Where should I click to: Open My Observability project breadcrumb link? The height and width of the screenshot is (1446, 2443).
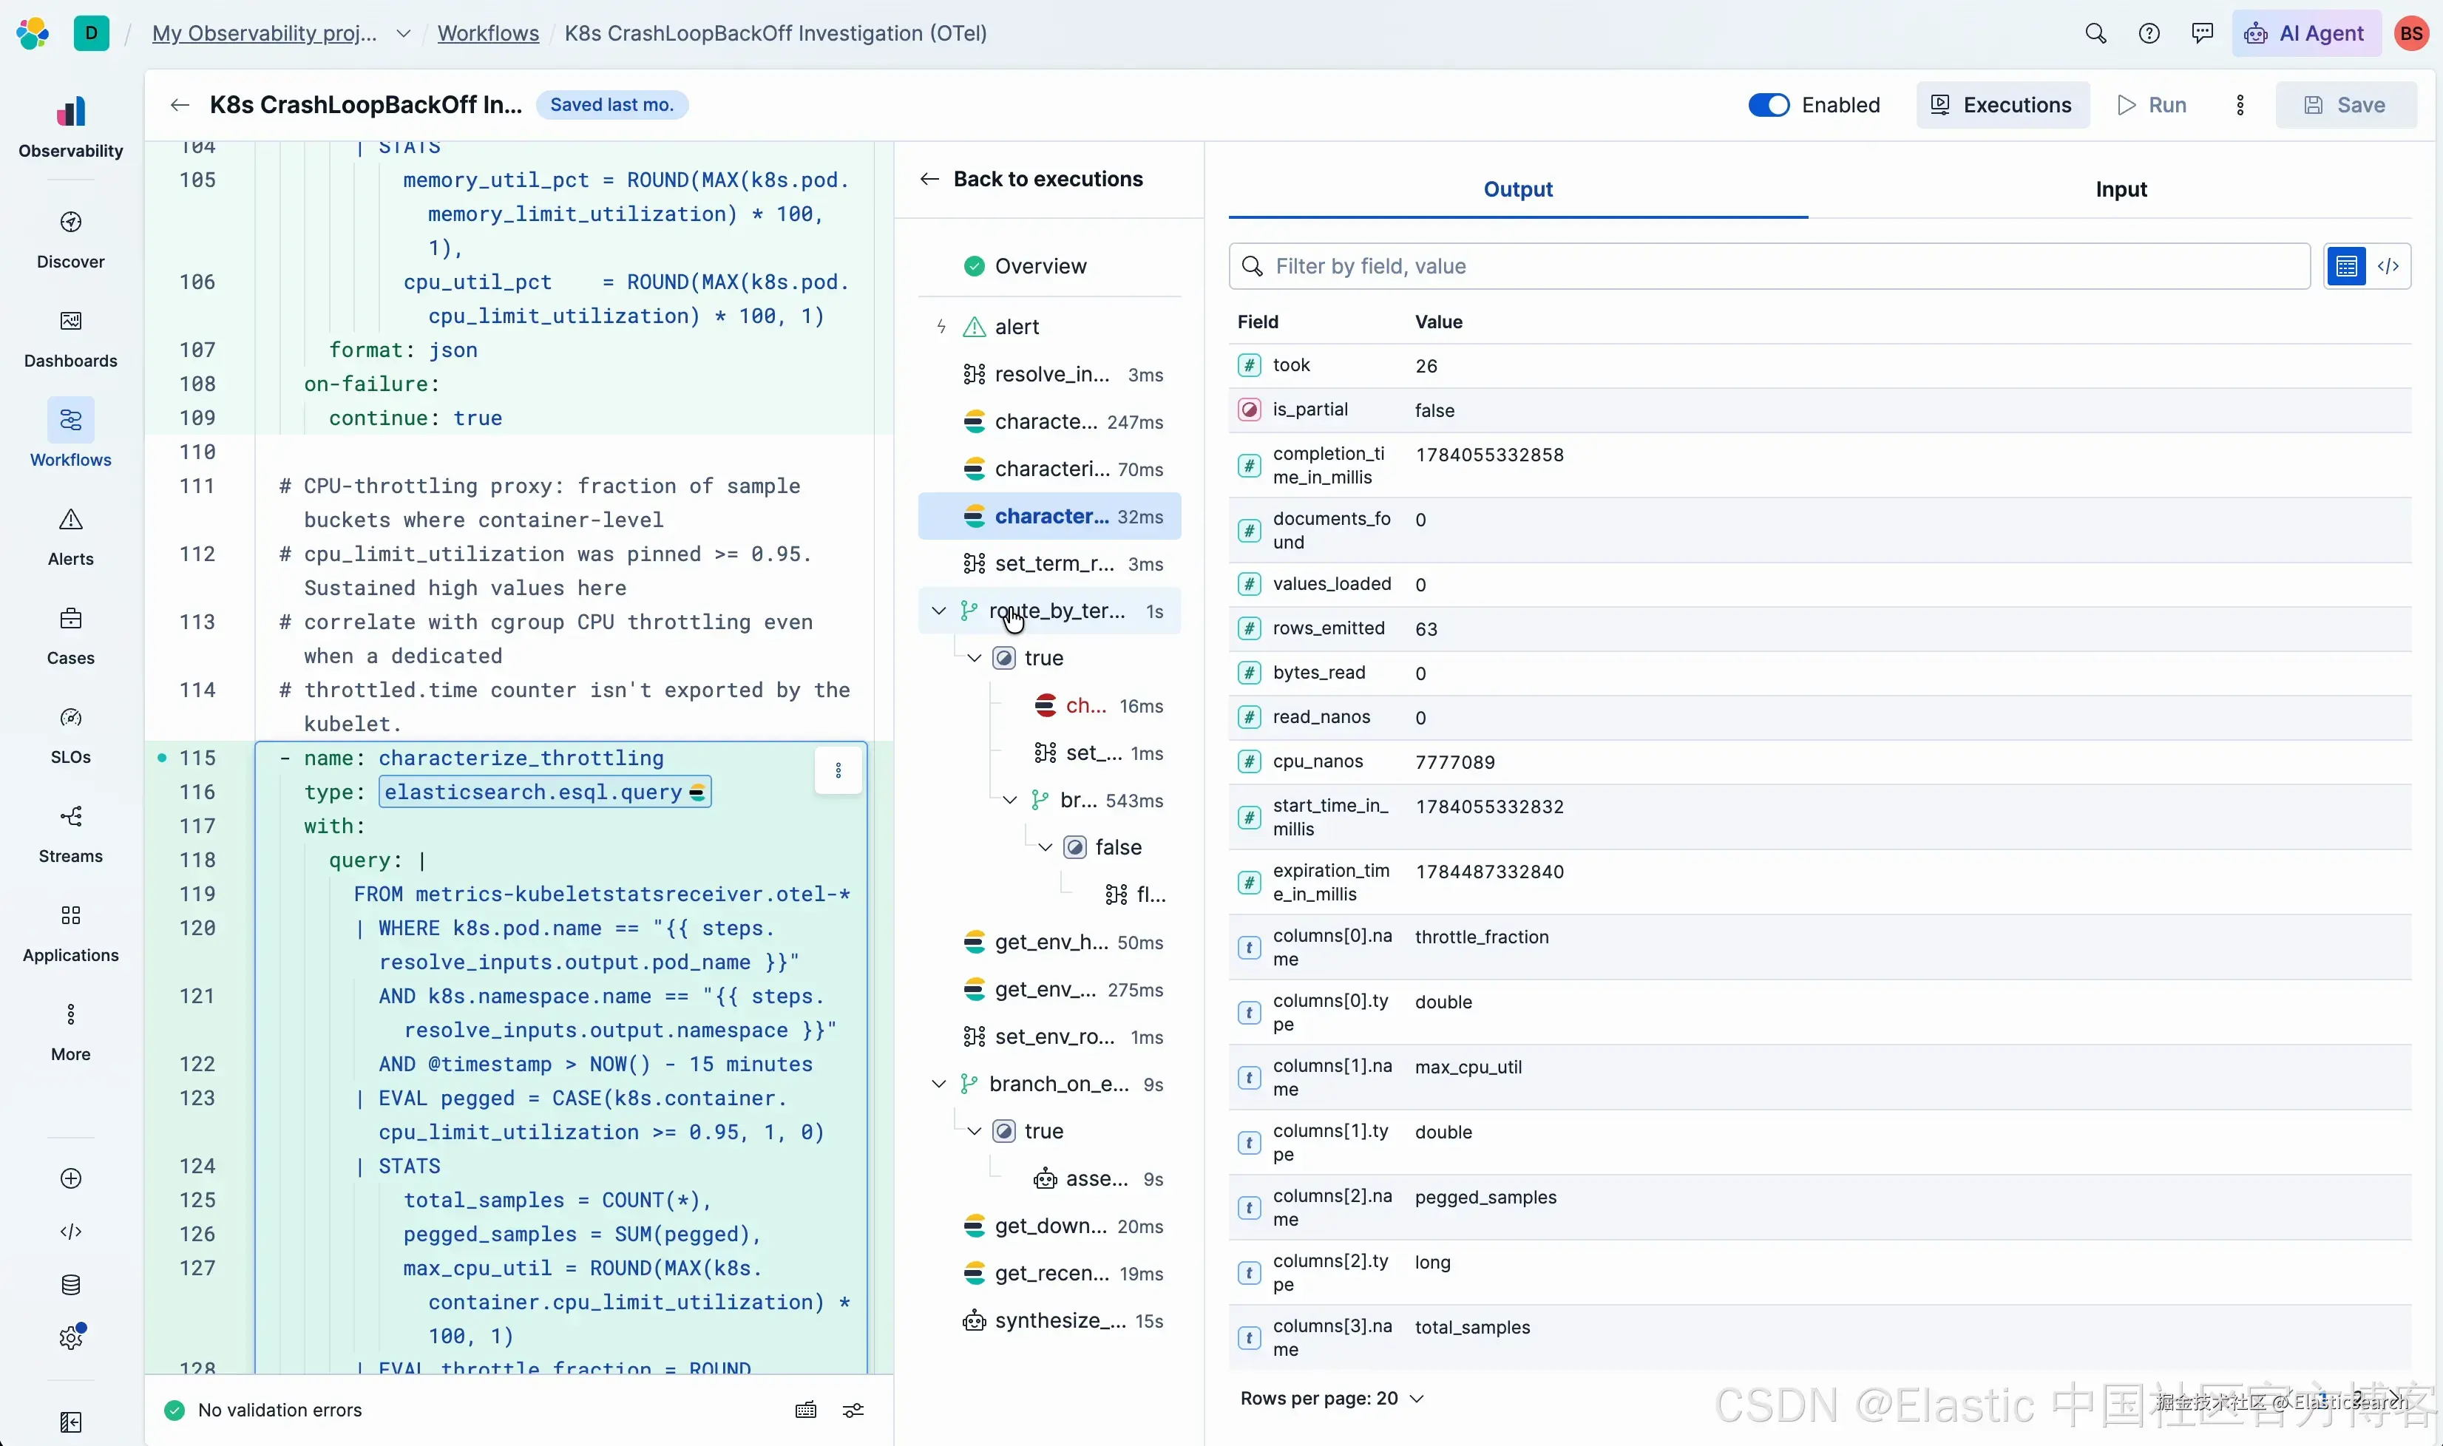[264, 33]
